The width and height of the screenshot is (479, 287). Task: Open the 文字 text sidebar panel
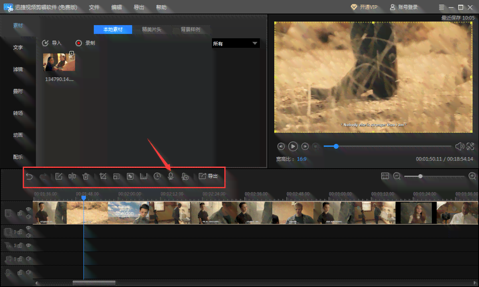(18, 47)
